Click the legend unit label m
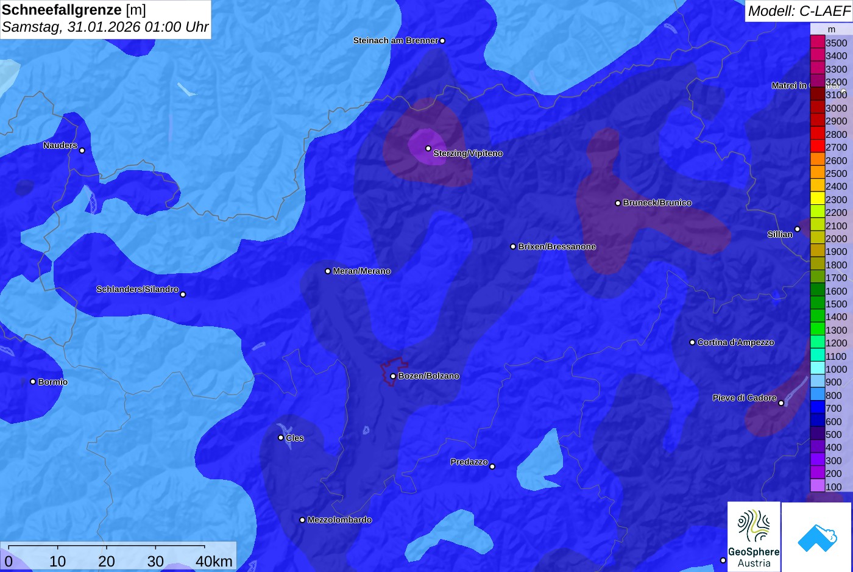Image resolution: width=853 pixels, height=572 pixels. pos(832,29)
